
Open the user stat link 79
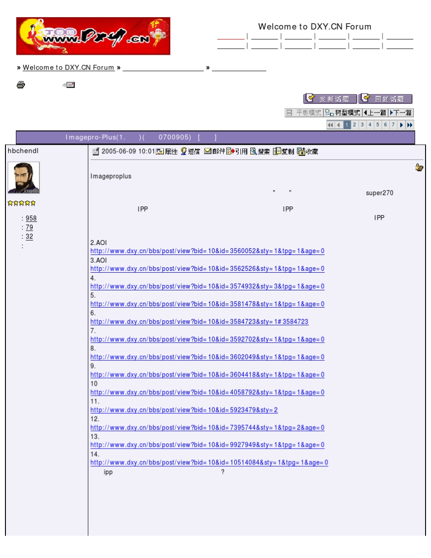(29, 227)
